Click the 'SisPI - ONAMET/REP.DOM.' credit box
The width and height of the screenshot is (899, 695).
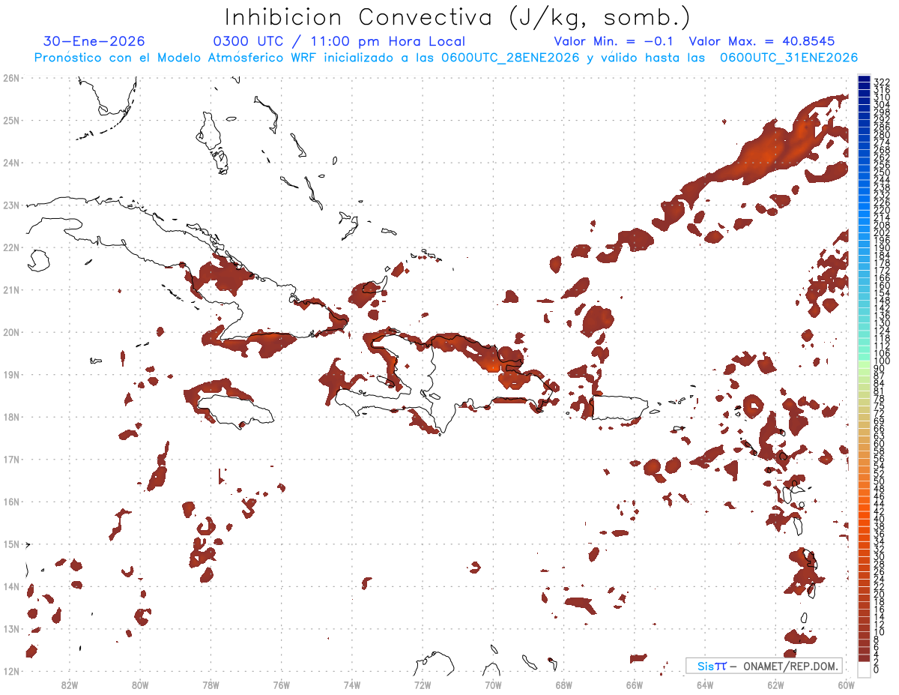point(764,666)
